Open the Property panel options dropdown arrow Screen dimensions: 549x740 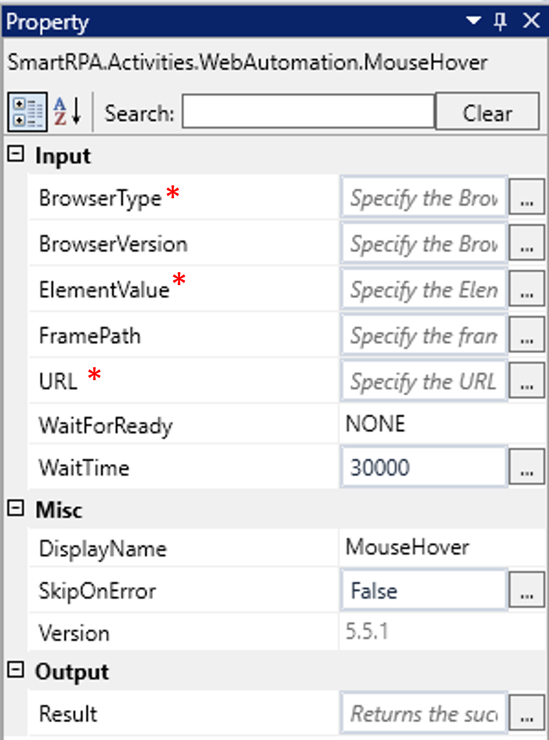coord(473,20)
